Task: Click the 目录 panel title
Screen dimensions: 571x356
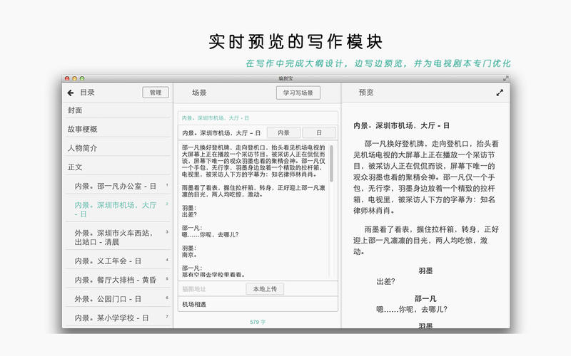Action: point(87,93)
